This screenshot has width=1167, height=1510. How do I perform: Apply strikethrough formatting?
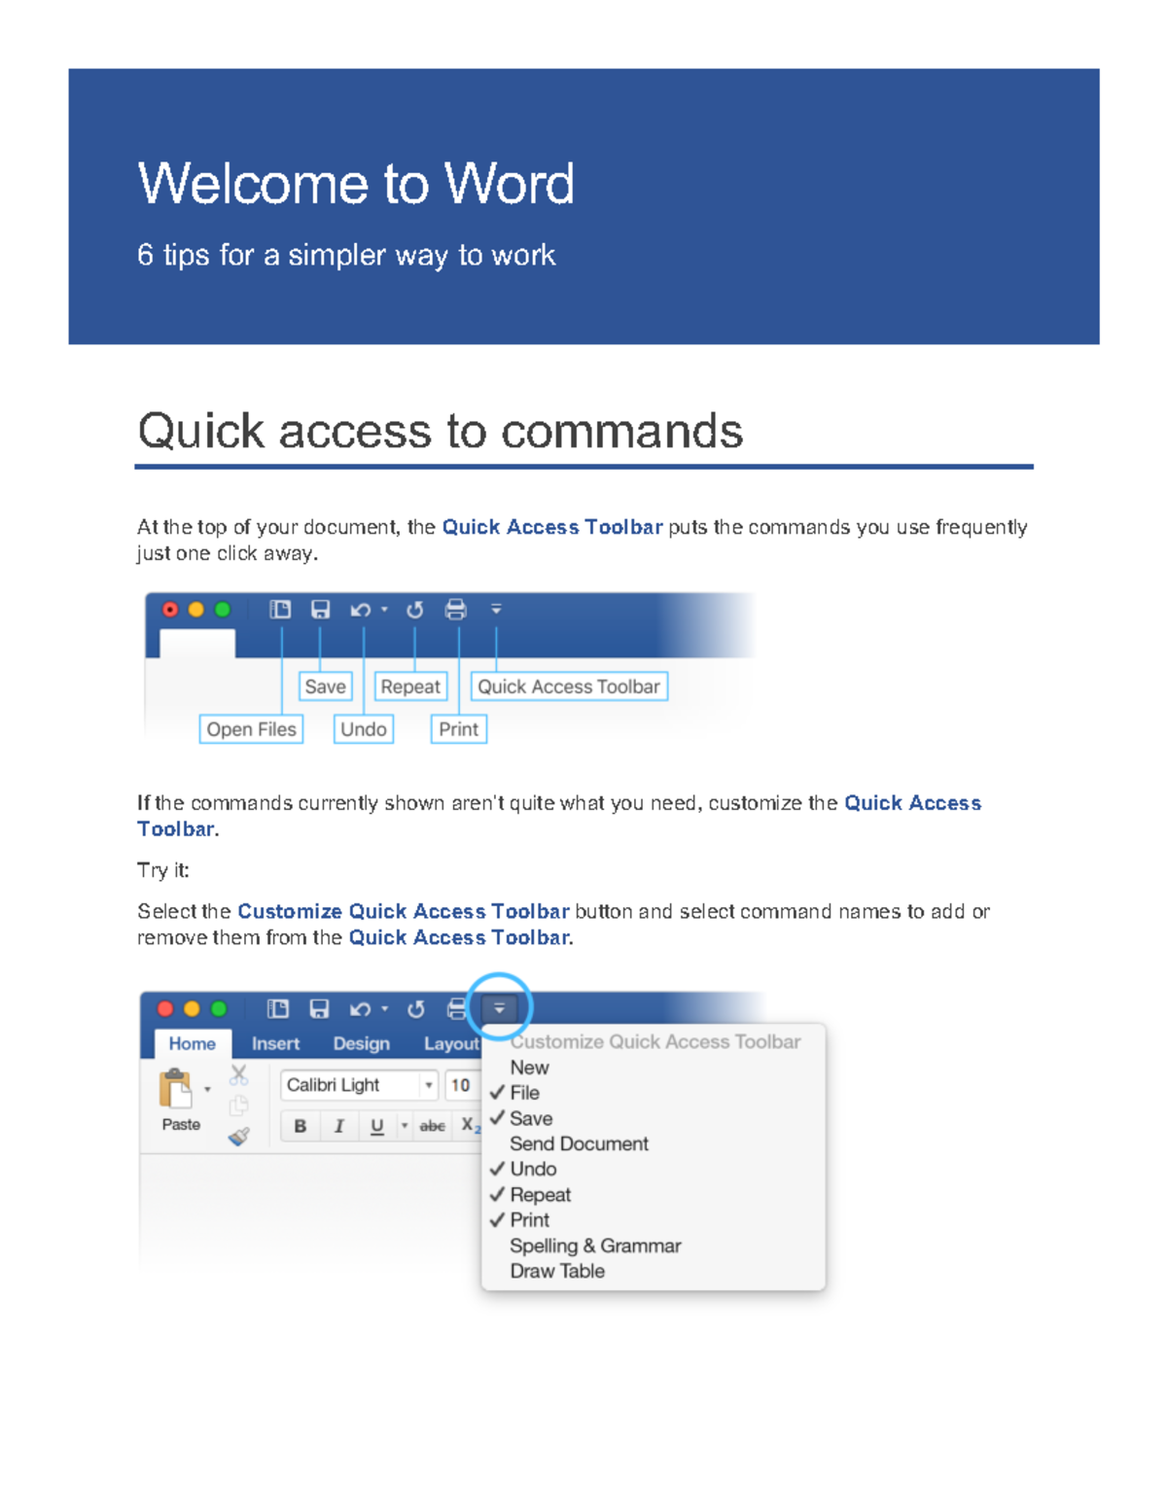[x=432, y=1125]
